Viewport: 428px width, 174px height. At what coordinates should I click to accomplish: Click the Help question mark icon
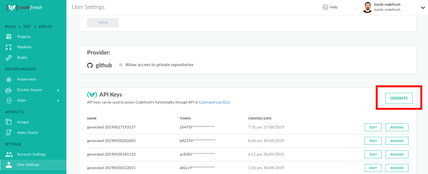[x=325, y=7]
